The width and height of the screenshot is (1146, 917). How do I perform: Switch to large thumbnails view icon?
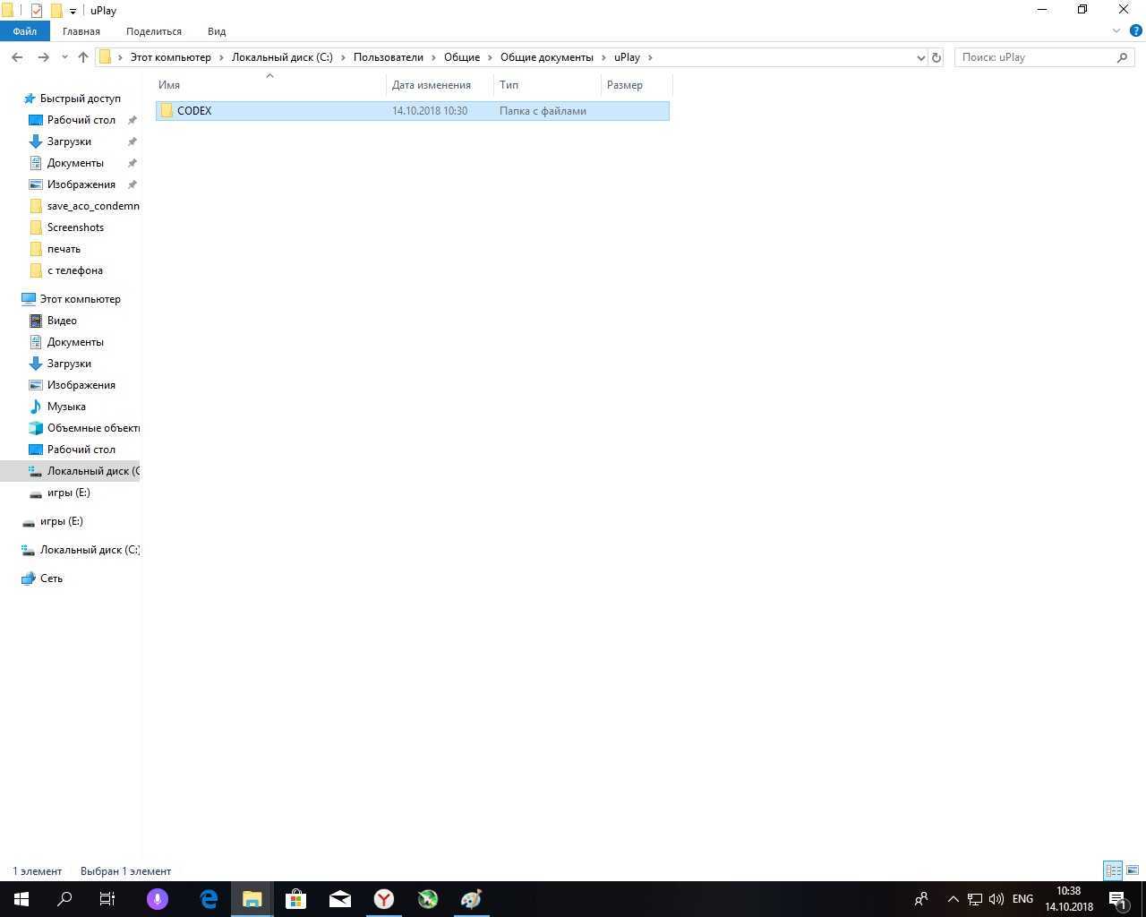[x=1133, y=870]
